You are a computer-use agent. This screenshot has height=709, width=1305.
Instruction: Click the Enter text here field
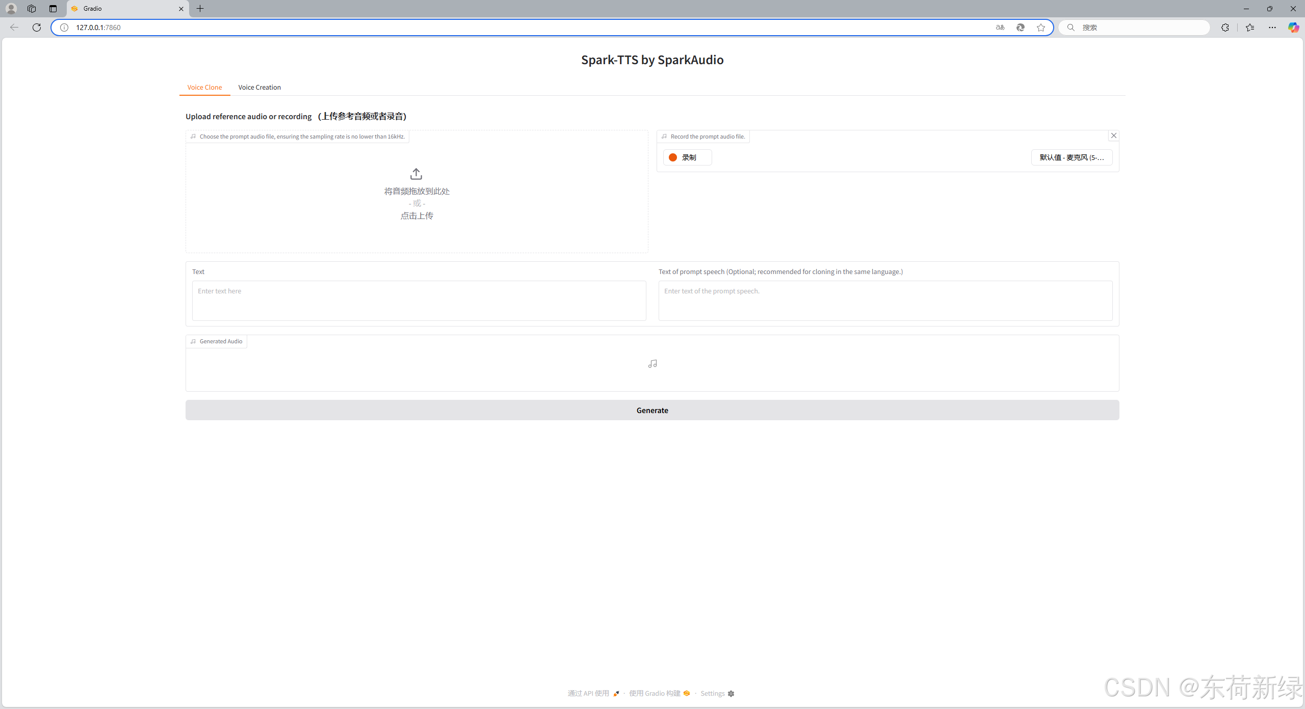coord(419,301)
